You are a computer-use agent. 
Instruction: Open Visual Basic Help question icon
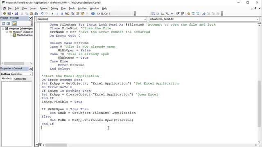point(93,13)
